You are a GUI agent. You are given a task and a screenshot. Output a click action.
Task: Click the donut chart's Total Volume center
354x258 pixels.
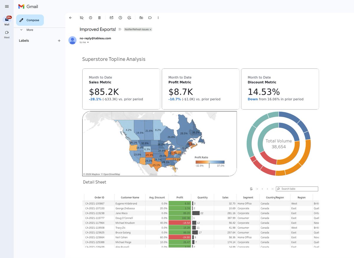click(x=279, y=144)
